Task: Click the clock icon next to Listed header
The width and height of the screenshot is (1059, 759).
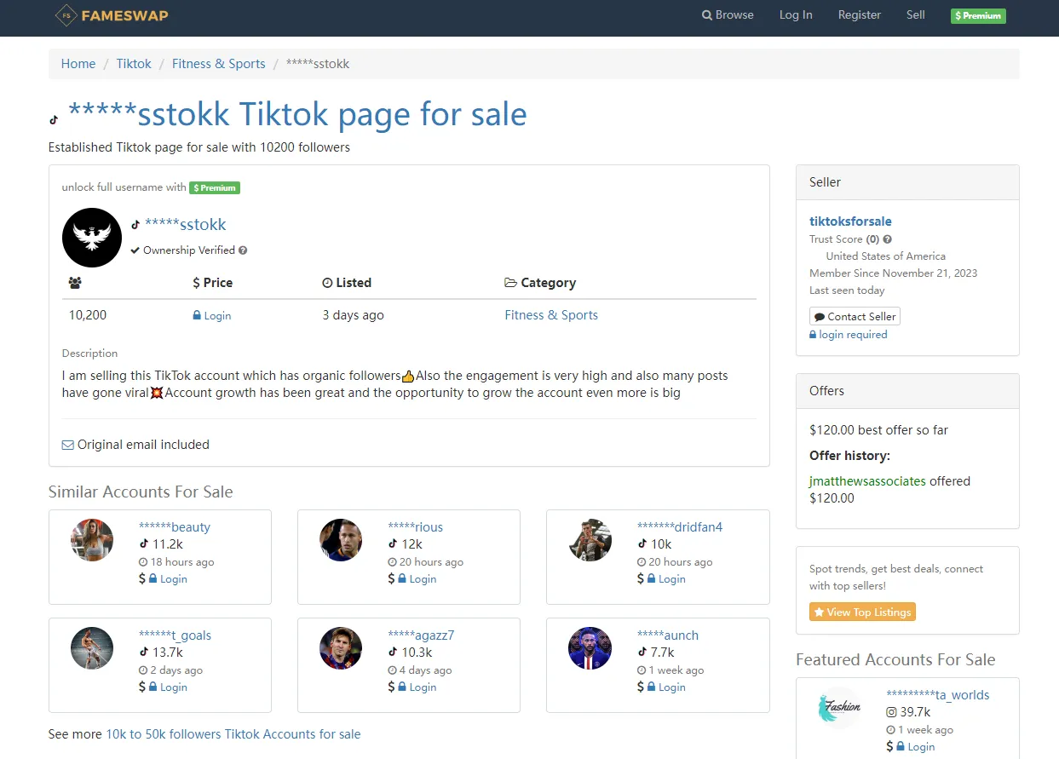Action: click(327, 283)
